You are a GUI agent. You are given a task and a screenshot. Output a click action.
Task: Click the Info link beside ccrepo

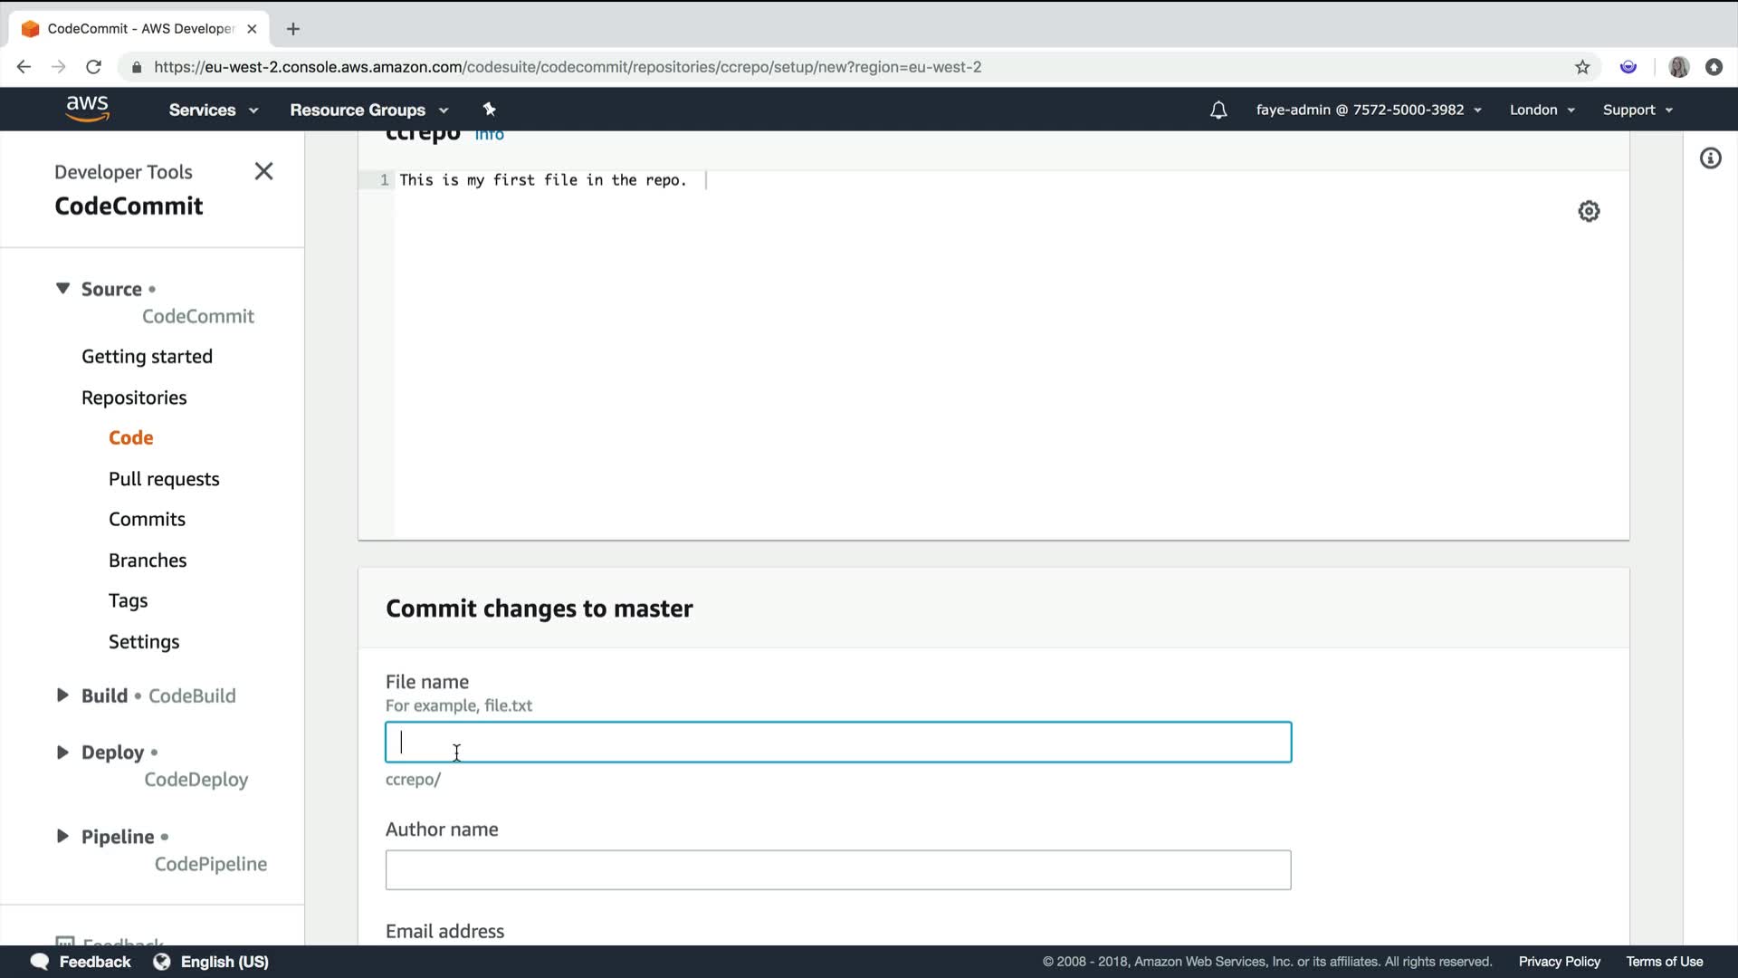489,135
